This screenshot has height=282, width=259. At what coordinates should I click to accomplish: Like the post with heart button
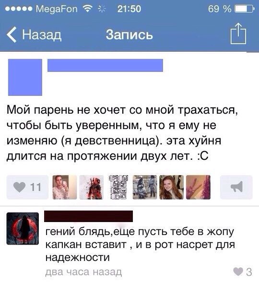[27, 187]
